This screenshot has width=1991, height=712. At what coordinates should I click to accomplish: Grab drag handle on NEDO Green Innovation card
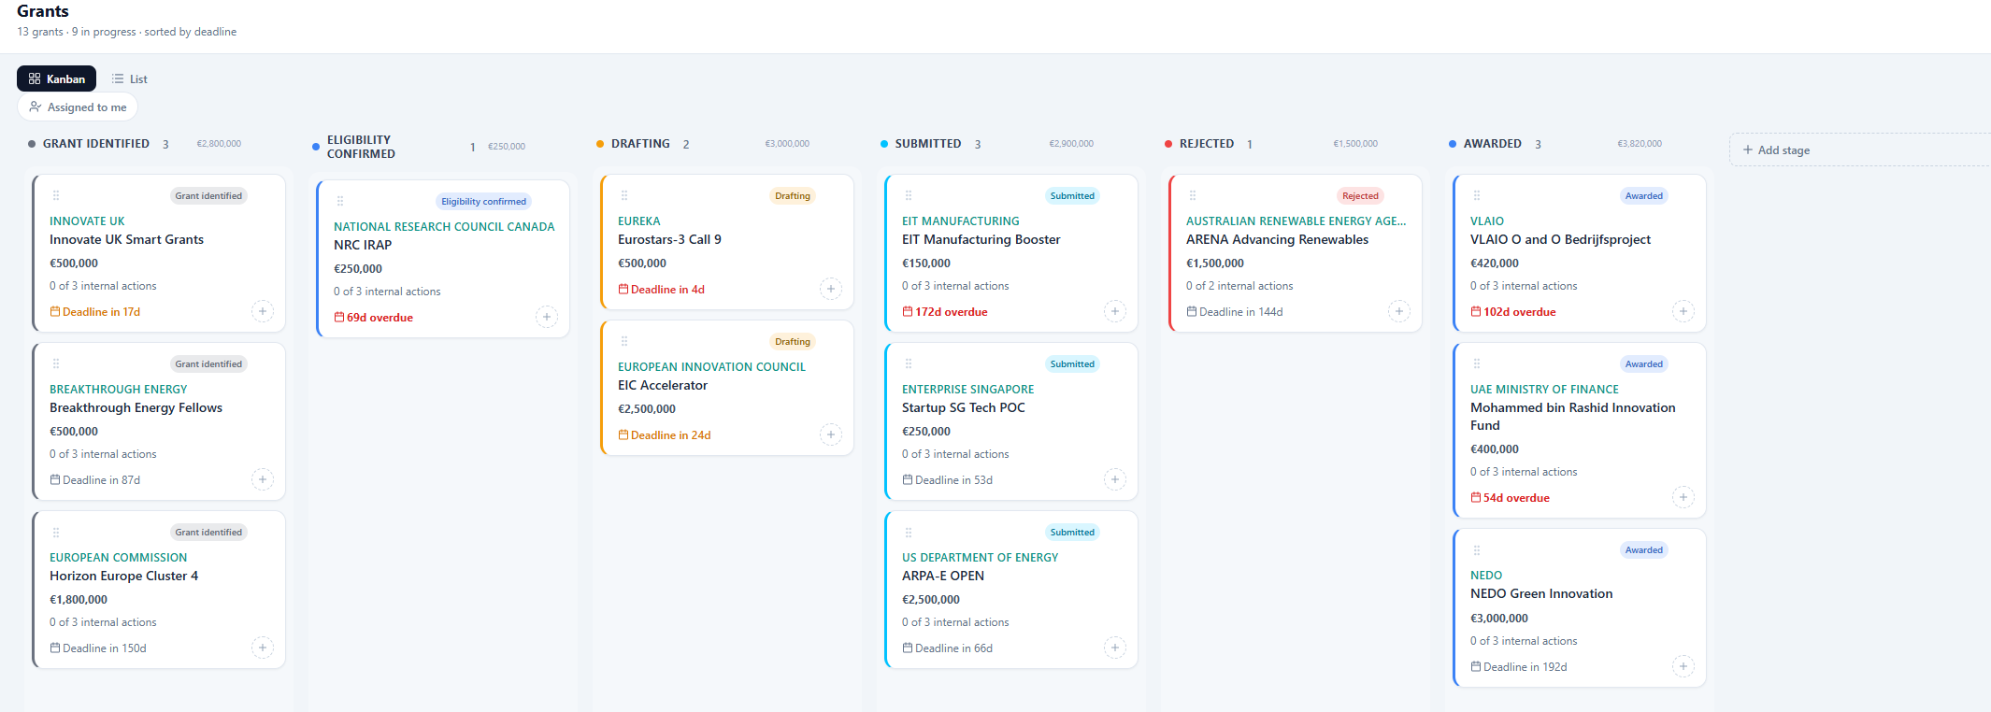click(x=1477, y=550)
